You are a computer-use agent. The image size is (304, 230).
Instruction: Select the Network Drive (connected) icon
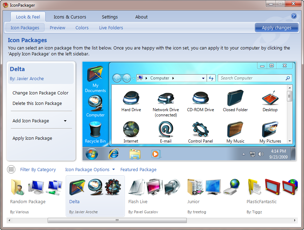pyautogui.click(x=166, y=99)
